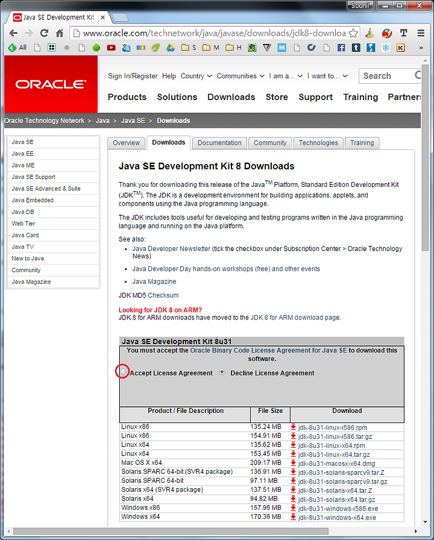Switch to the Technologies tab

coord(318,143)
